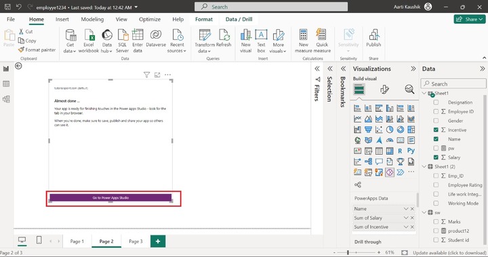Select the Azure Map arrow icon
Screen dimensions: 488x257
pos(379,140)
